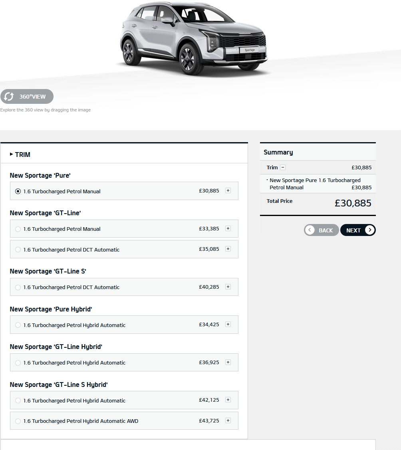
Task: Expand details plus icon for GT-Line S £40,285
Action: pos(228,287)
